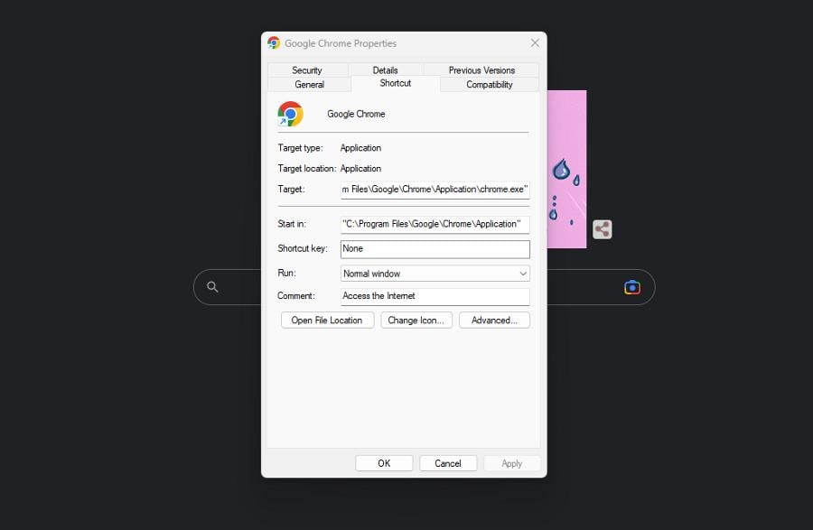Switch to the Details tab
This screenshot has height=530, width=813.
(x=385, y=70)
